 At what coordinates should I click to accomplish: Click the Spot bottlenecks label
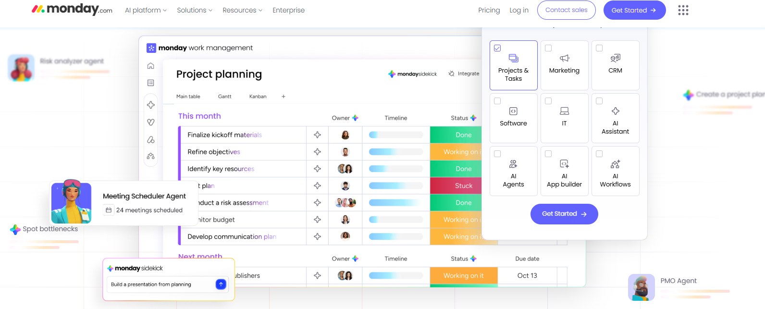50,229
